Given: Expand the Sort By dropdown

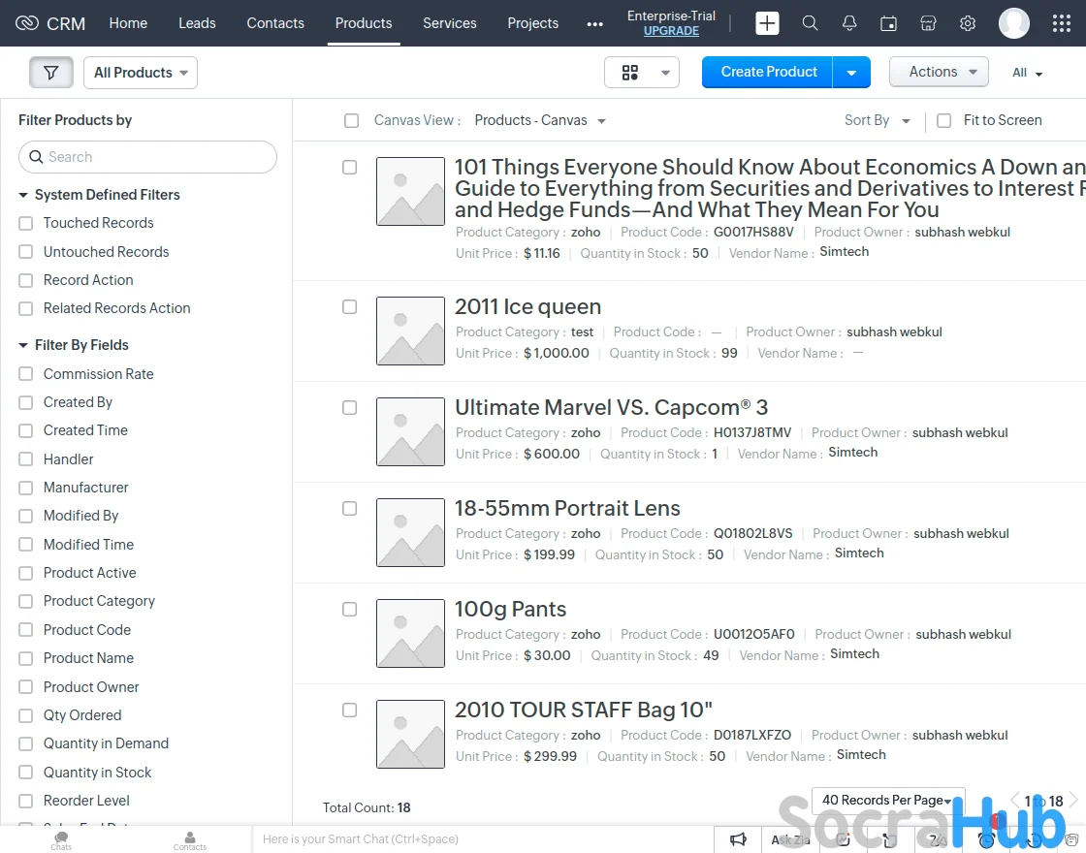Looking at the screenshot, I should click(x=877, y=120).
